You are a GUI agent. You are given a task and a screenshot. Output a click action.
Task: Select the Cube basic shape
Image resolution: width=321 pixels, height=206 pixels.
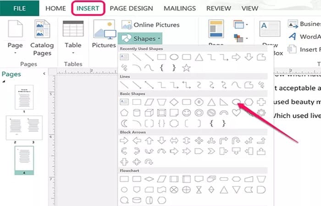point(149,113)
